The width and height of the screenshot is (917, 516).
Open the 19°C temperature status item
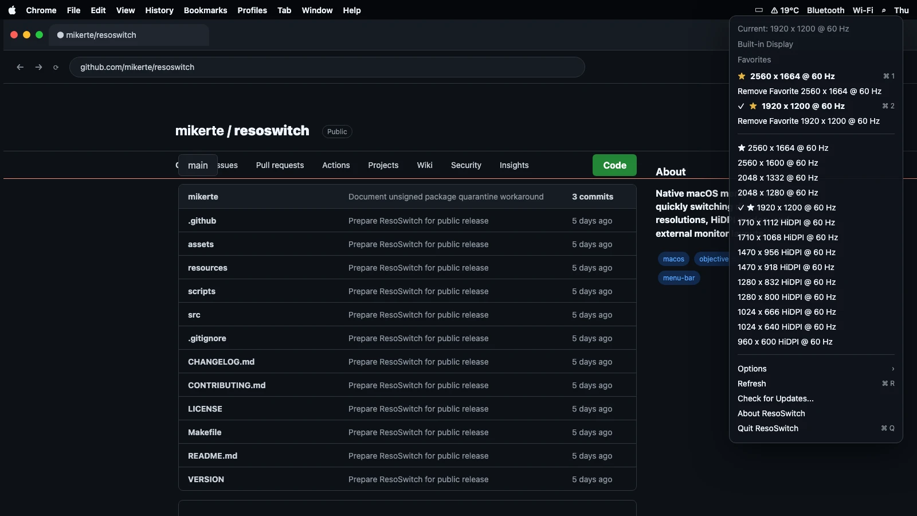785,10
